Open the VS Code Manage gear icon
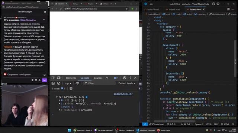 [218, 4]
